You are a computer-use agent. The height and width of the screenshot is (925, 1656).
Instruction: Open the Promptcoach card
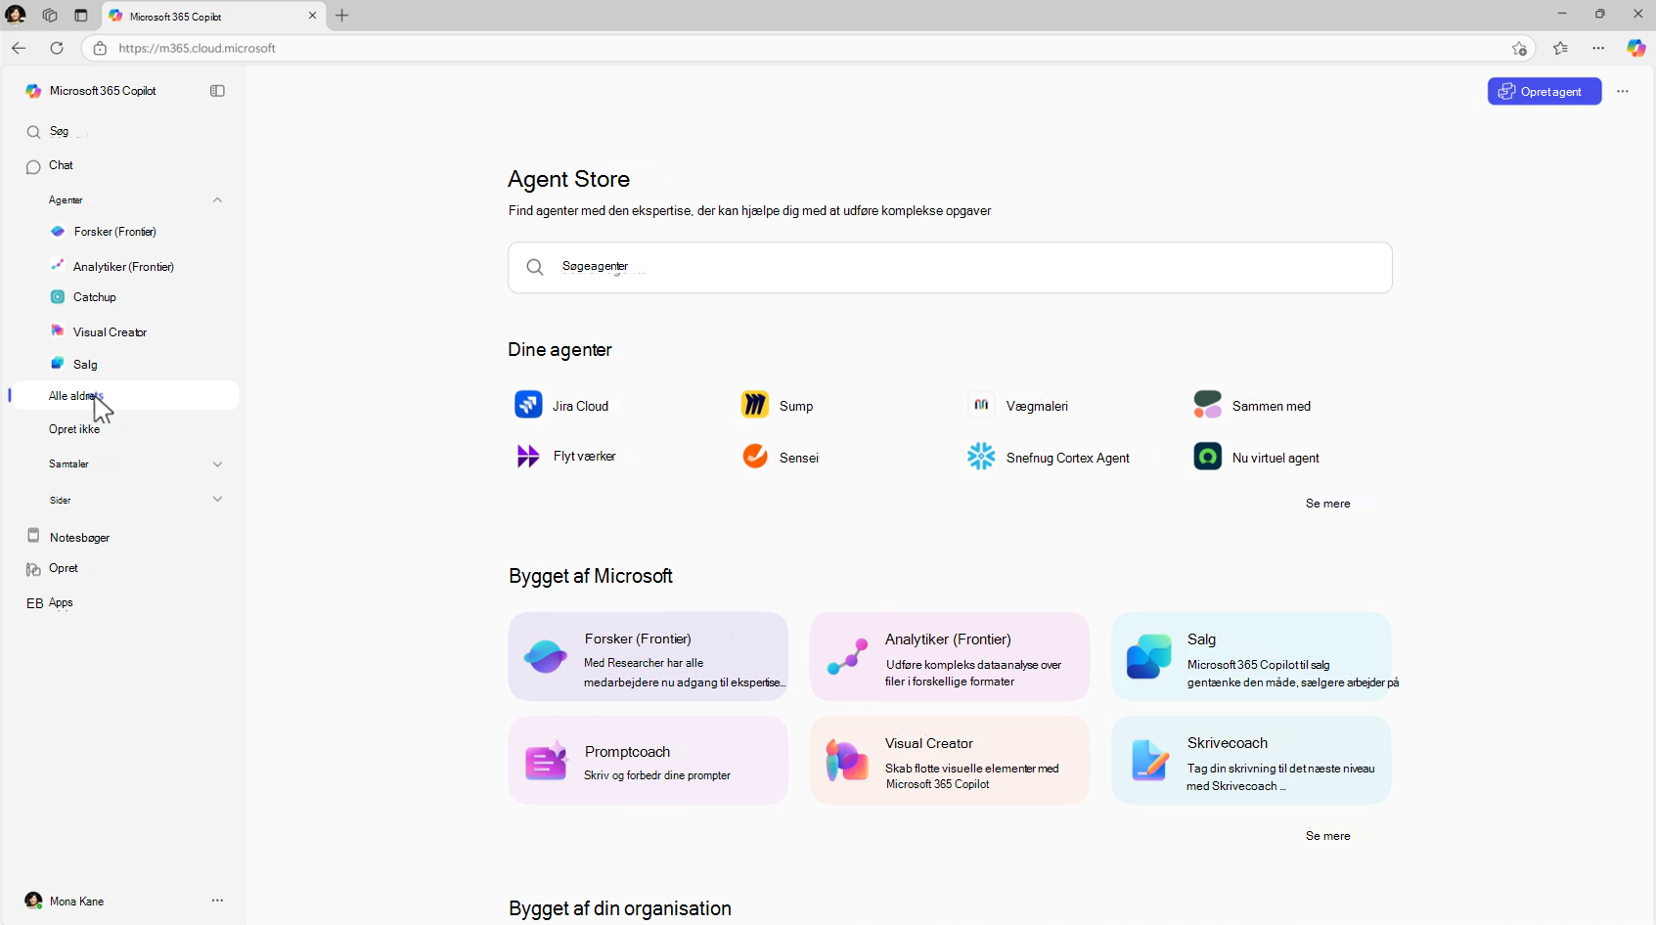[648, 760]
